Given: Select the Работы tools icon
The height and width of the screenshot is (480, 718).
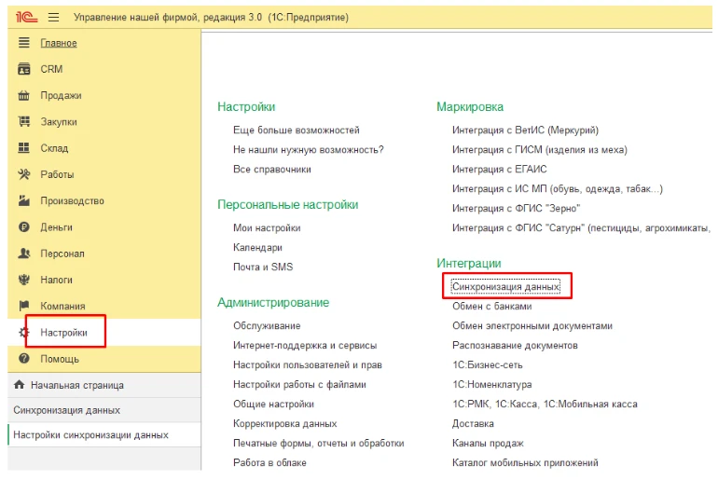Looking at the screenshot, I should coord(24,174).
